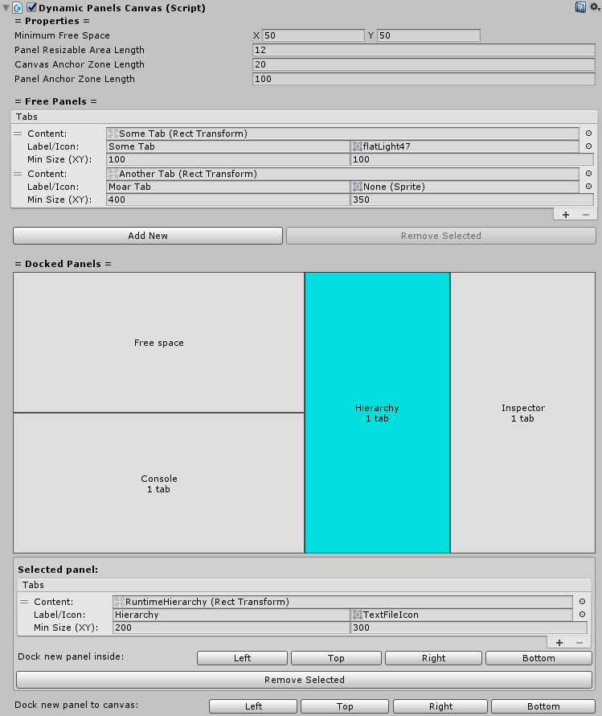Open object picker for None (Sprite) field
The height and width of the screenshot is (716, 602).
pyautogui.click(x=588, y=187)
